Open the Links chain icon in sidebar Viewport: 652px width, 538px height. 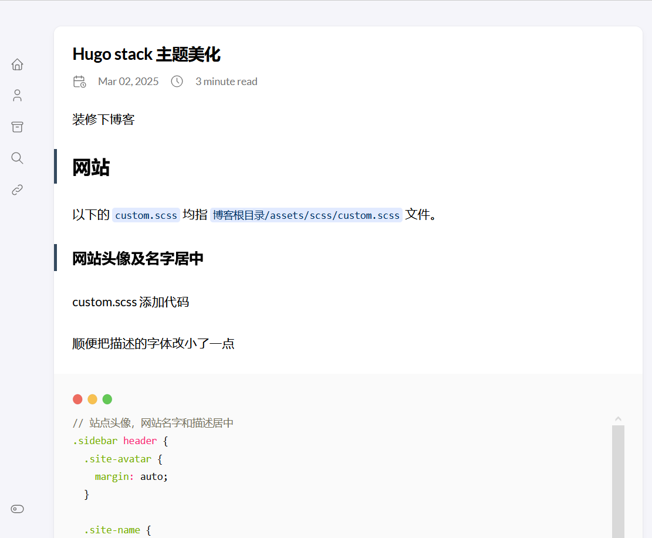tap(18, 190)
